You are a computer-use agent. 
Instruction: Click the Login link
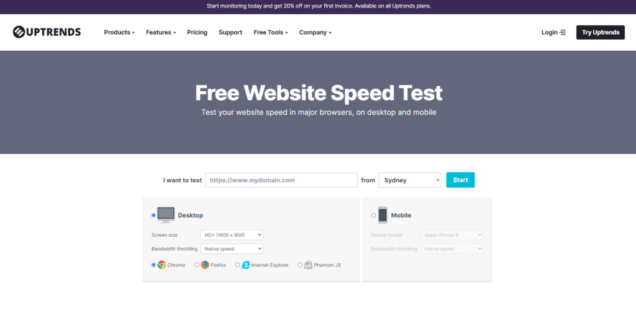pyautogui.click(x=553, y=32)
